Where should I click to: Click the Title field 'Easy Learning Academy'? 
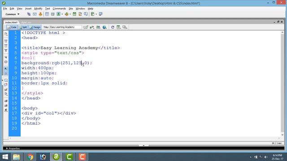coord(65,27)
